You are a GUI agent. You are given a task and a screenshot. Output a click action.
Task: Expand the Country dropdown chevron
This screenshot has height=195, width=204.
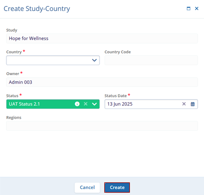tap(94, 60)
